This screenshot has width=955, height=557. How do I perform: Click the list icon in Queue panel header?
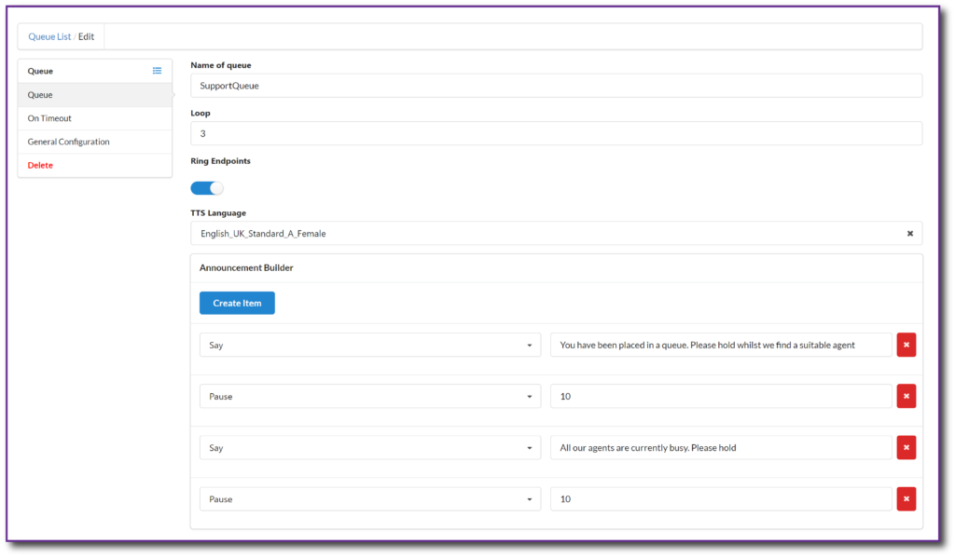click(x=157, y=71)
